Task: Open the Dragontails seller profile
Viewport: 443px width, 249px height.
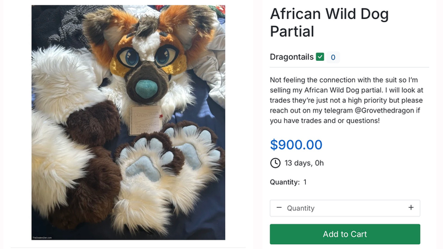Action: point(292,57)
